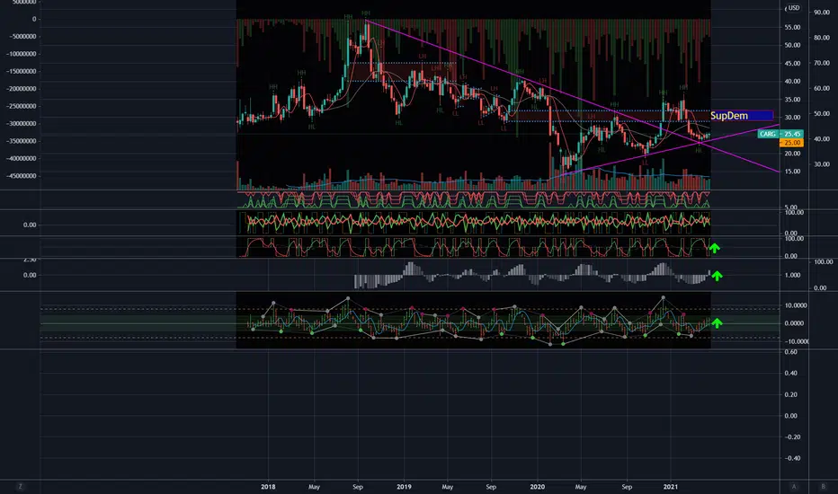
Task: Click the 35.00 price axis label
Action: coord(792,100)
